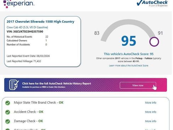This screenshot has height=130, width=173.
Task: Click the Damage Check - OK text
Action: tap(28, 121)
